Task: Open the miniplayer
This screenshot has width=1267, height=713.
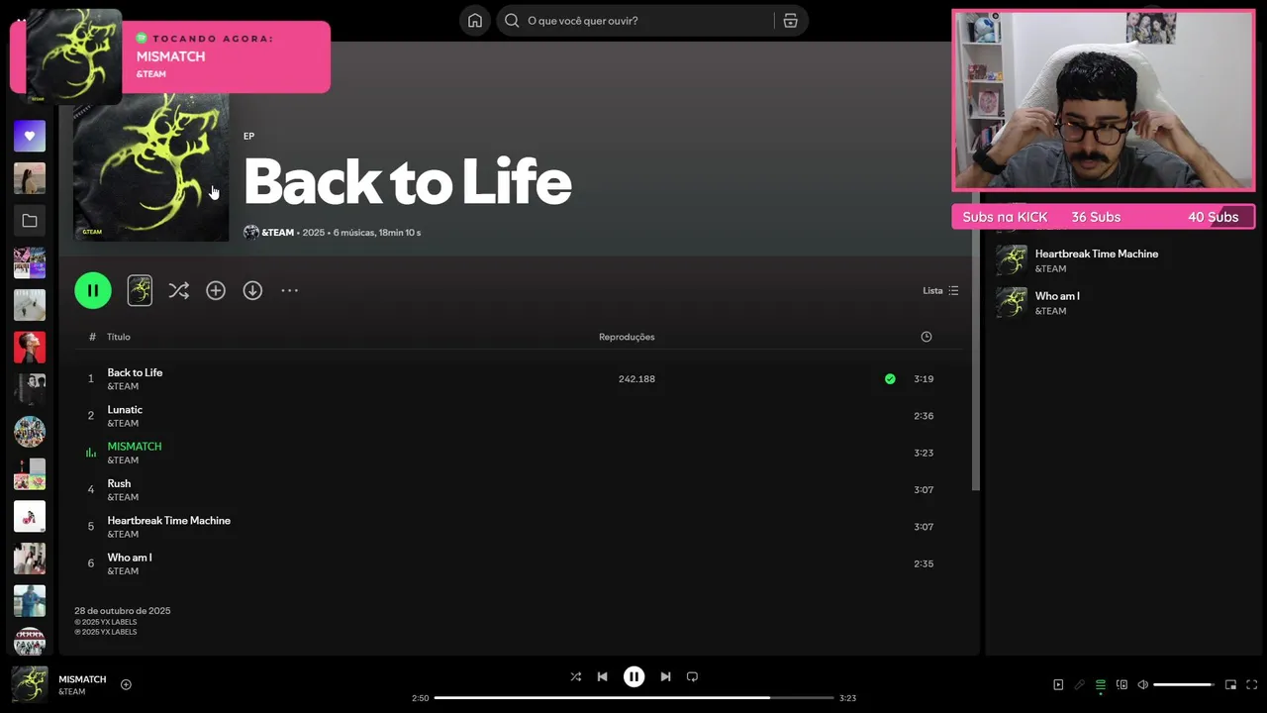Action: [1230, 684]
